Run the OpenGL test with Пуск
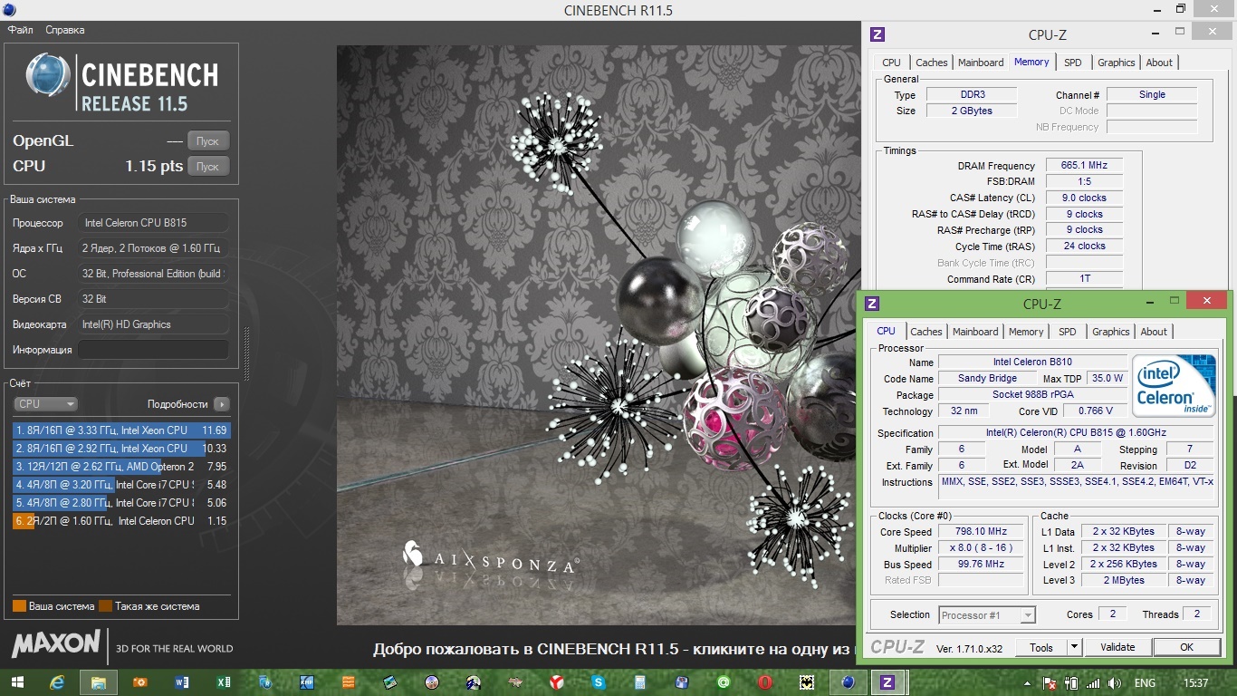This screenshot has height=696, width=1237. point(208,141)
